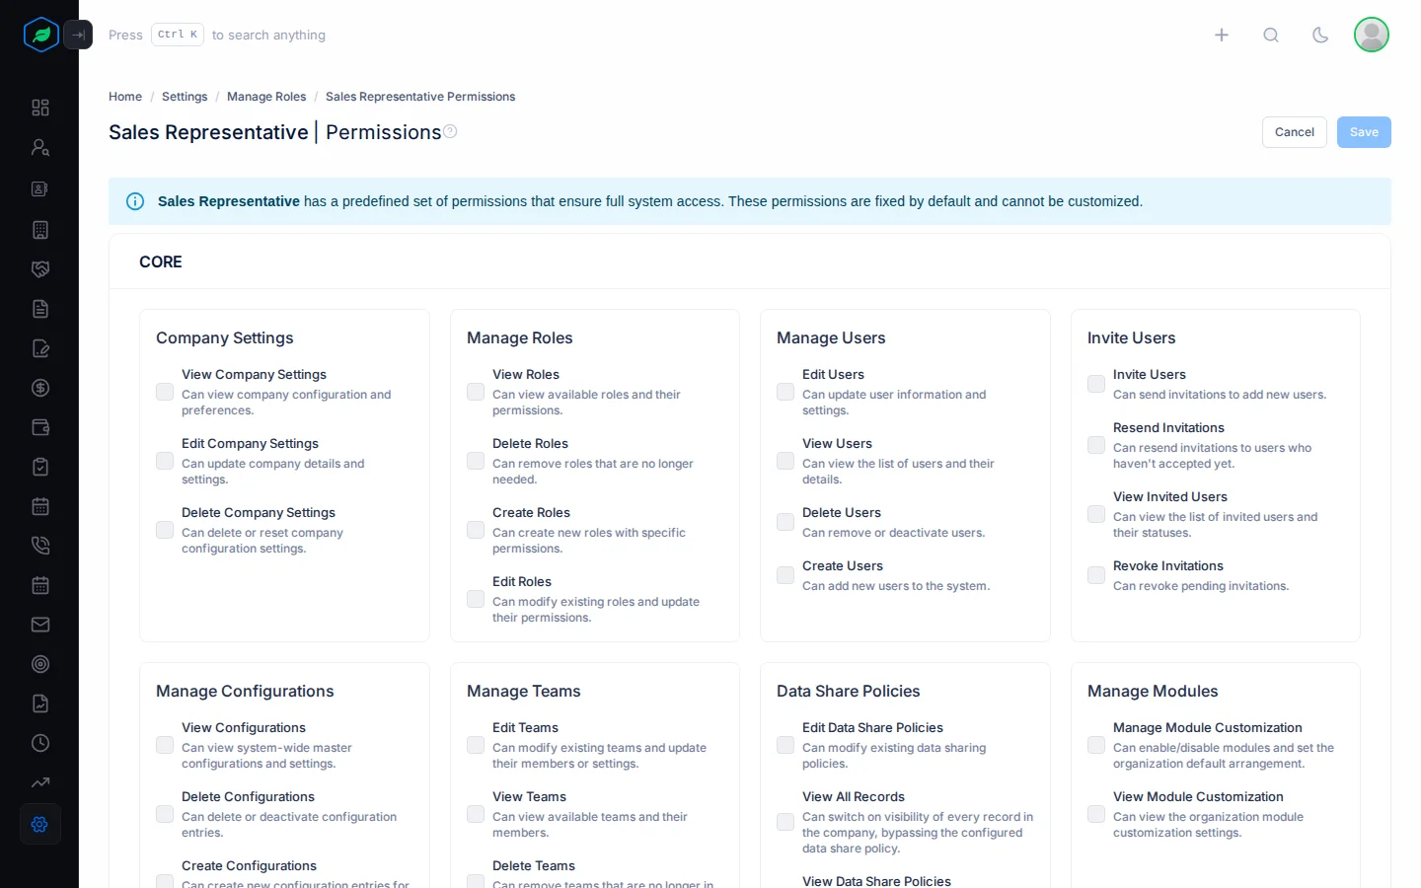The width and height of the screenshot is (1421, 888).
Task: Check the Resend Invitations checkbox
Action: [x=1096, y=445]
